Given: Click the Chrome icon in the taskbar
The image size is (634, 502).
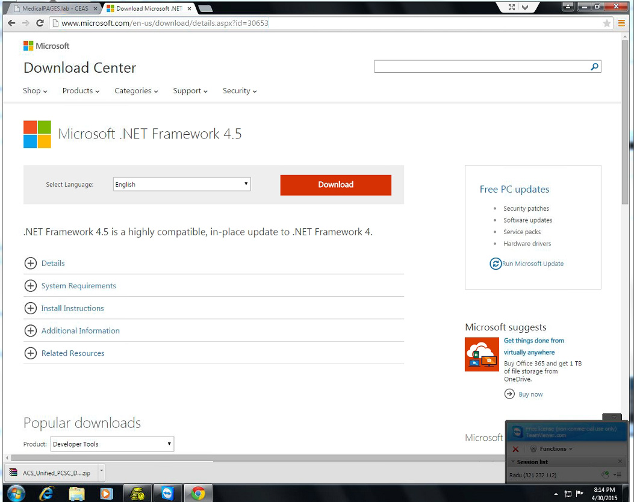Looking at the screenshot, I should click(x=198, y=493).
